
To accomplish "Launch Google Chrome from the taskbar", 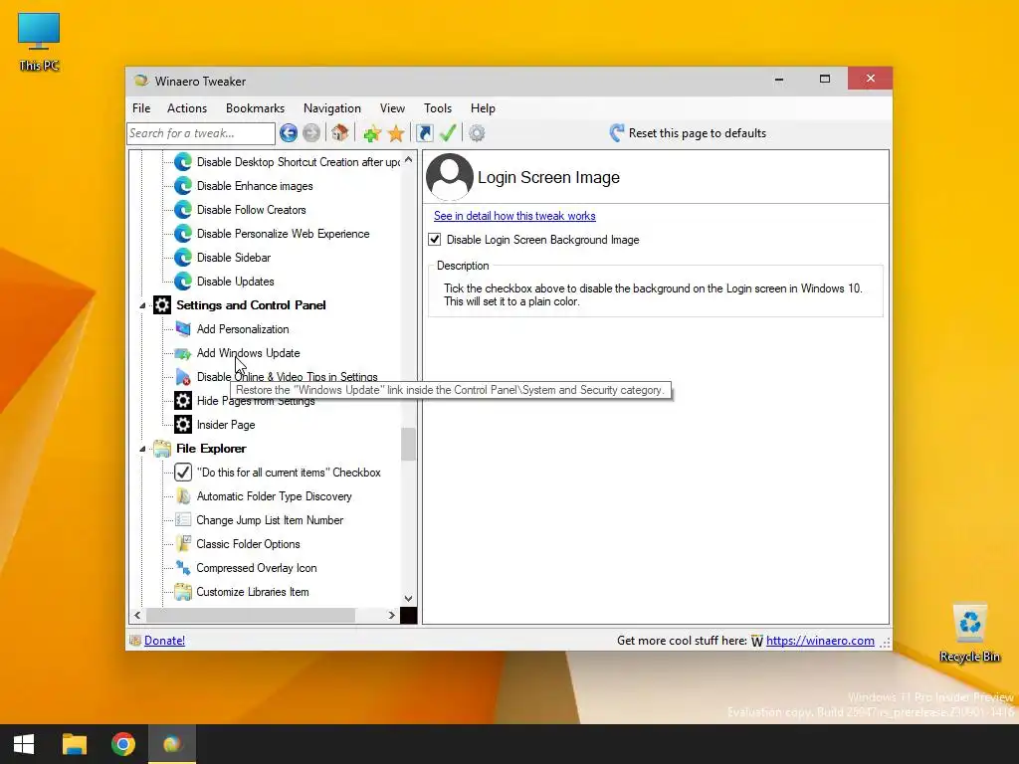I will pyautogui.click(x=122, y=744).
